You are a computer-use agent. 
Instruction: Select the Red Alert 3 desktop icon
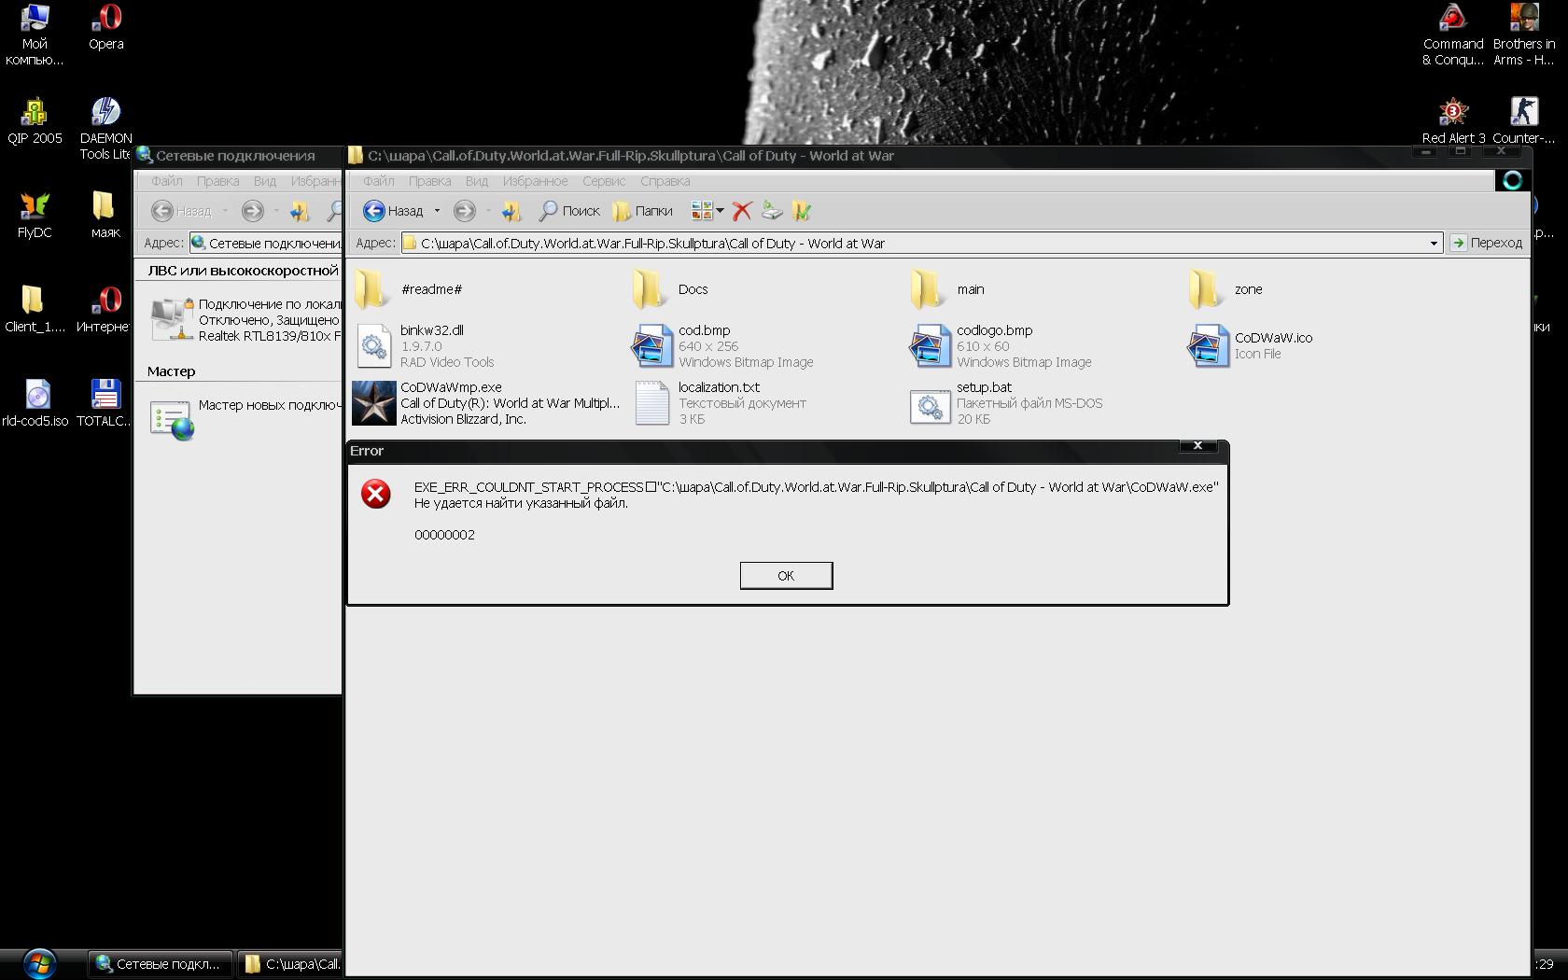tap(1453, 121)
